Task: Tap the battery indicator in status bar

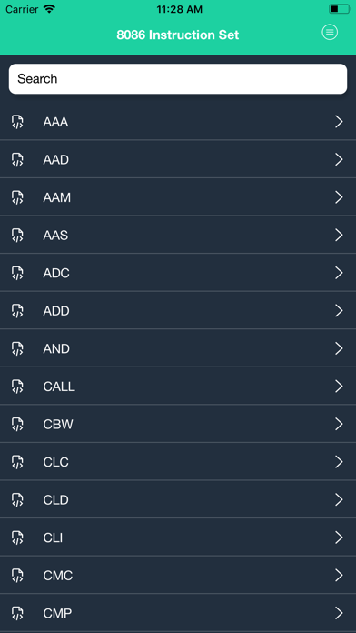Action: [340, 9]
